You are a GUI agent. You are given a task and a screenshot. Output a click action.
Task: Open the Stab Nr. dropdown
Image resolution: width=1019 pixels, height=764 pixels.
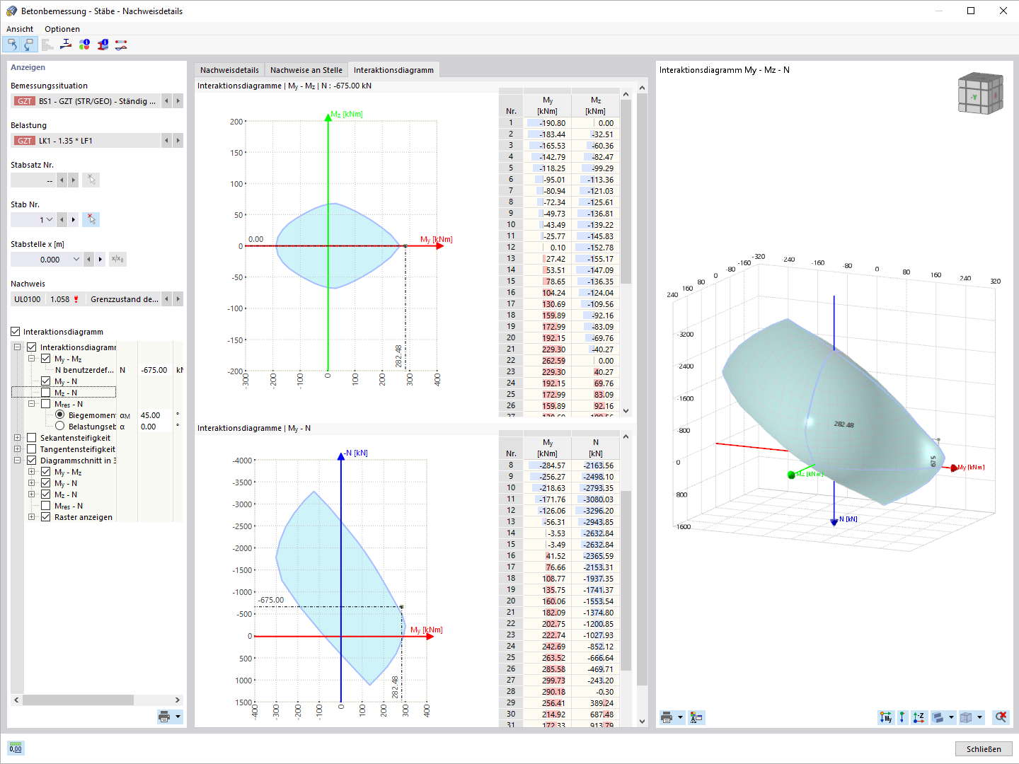[48, 219]
